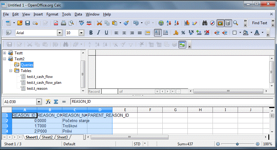The image size is (277, 150).
Task: Open the Chart insert tool
Action: click(x=187, y=23)
